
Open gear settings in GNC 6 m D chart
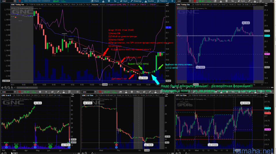pyautogui.click(x=40, y=92)
